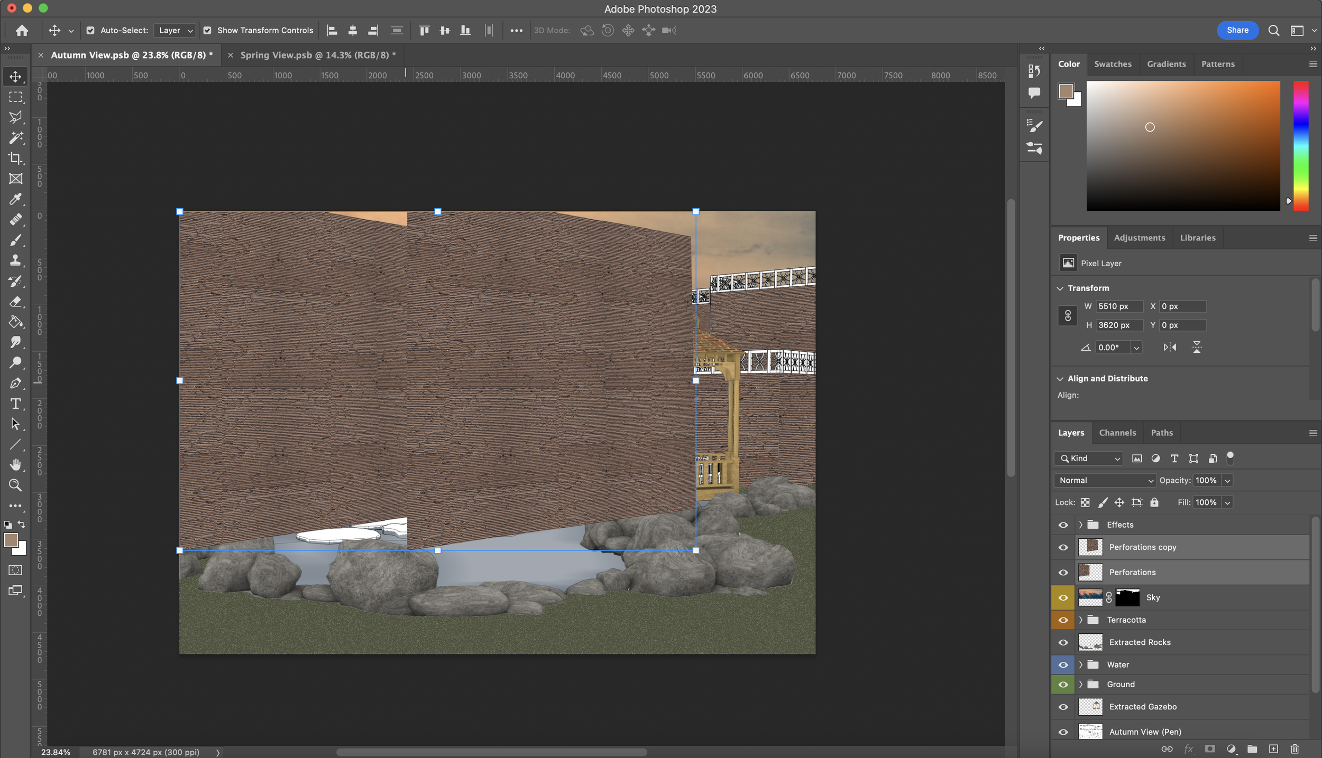This screenshot has height=758, width=1322.
Task: Hide the Water group
Action: (x=1063, y=665)
